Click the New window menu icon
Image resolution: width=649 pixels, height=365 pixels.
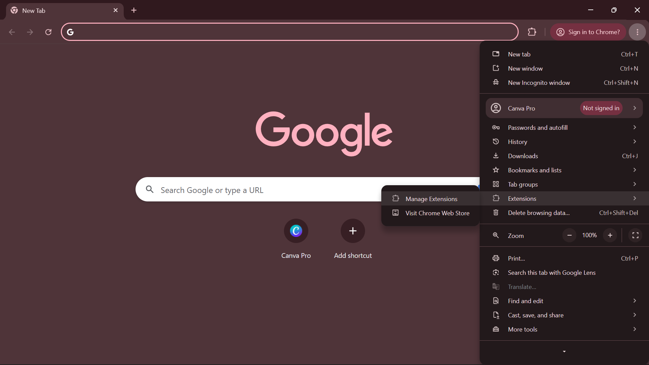[x=496, y=68]
